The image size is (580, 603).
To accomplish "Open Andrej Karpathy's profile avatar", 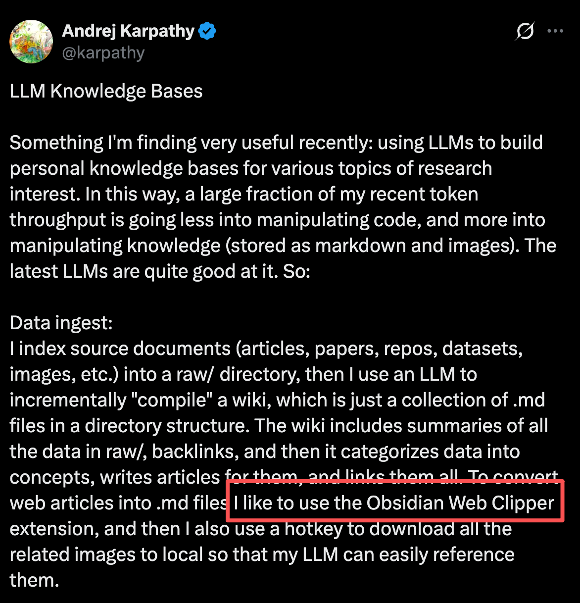I will [x=31, y=42].
